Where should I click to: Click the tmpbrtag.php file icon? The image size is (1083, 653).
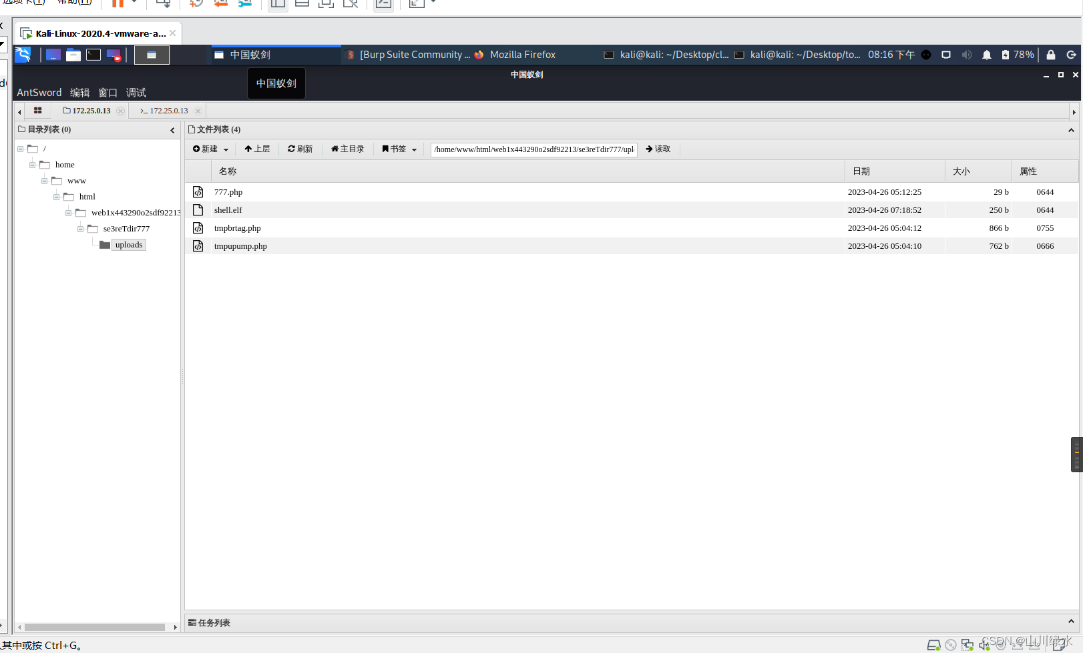(198, 228)
